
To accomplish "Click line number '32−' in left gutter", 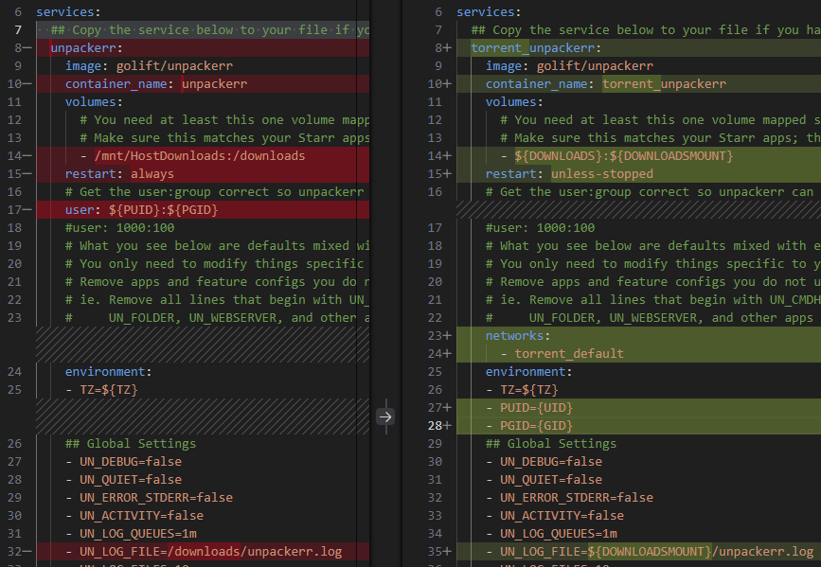I will click(19, 552).
